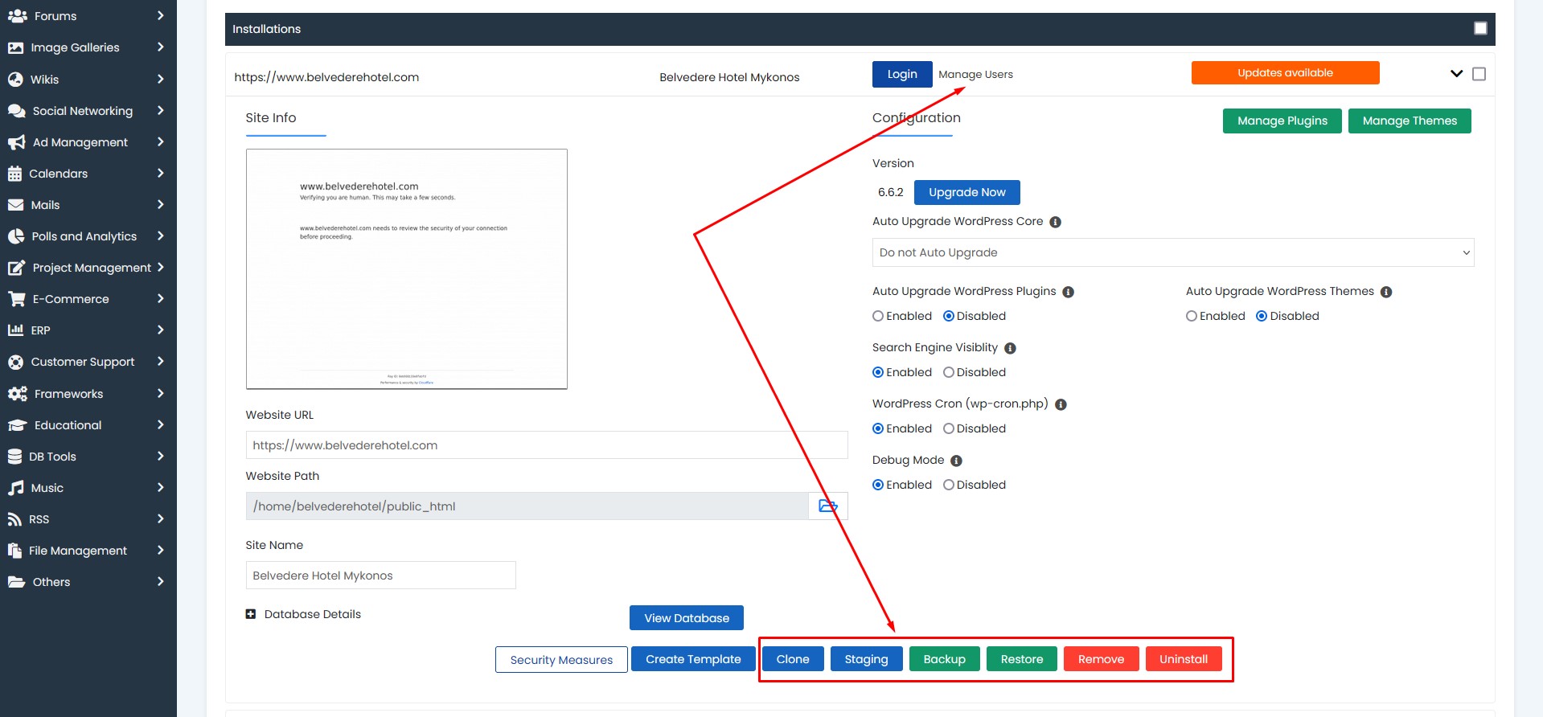
Task: Click the plus icon beside Database Details
Action: pos(251,614)
